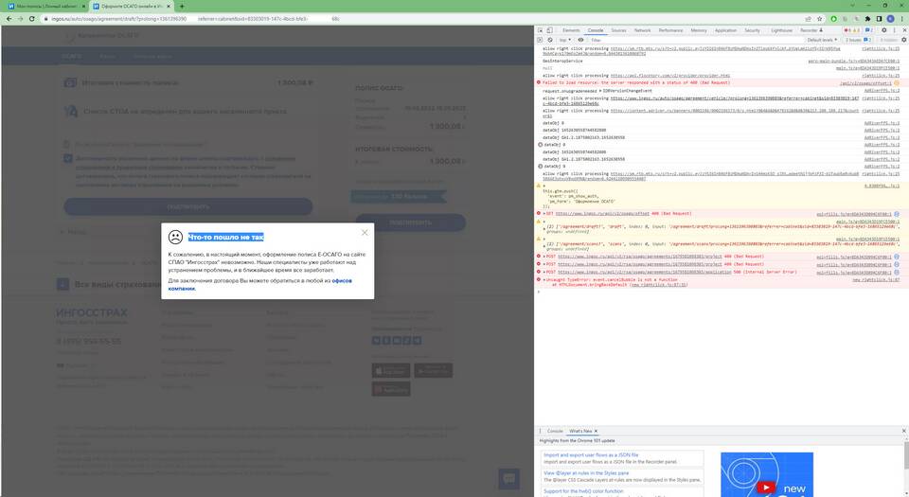Select the Console tab in bottom drawer

pyautogui.click(x=555, y=431)
